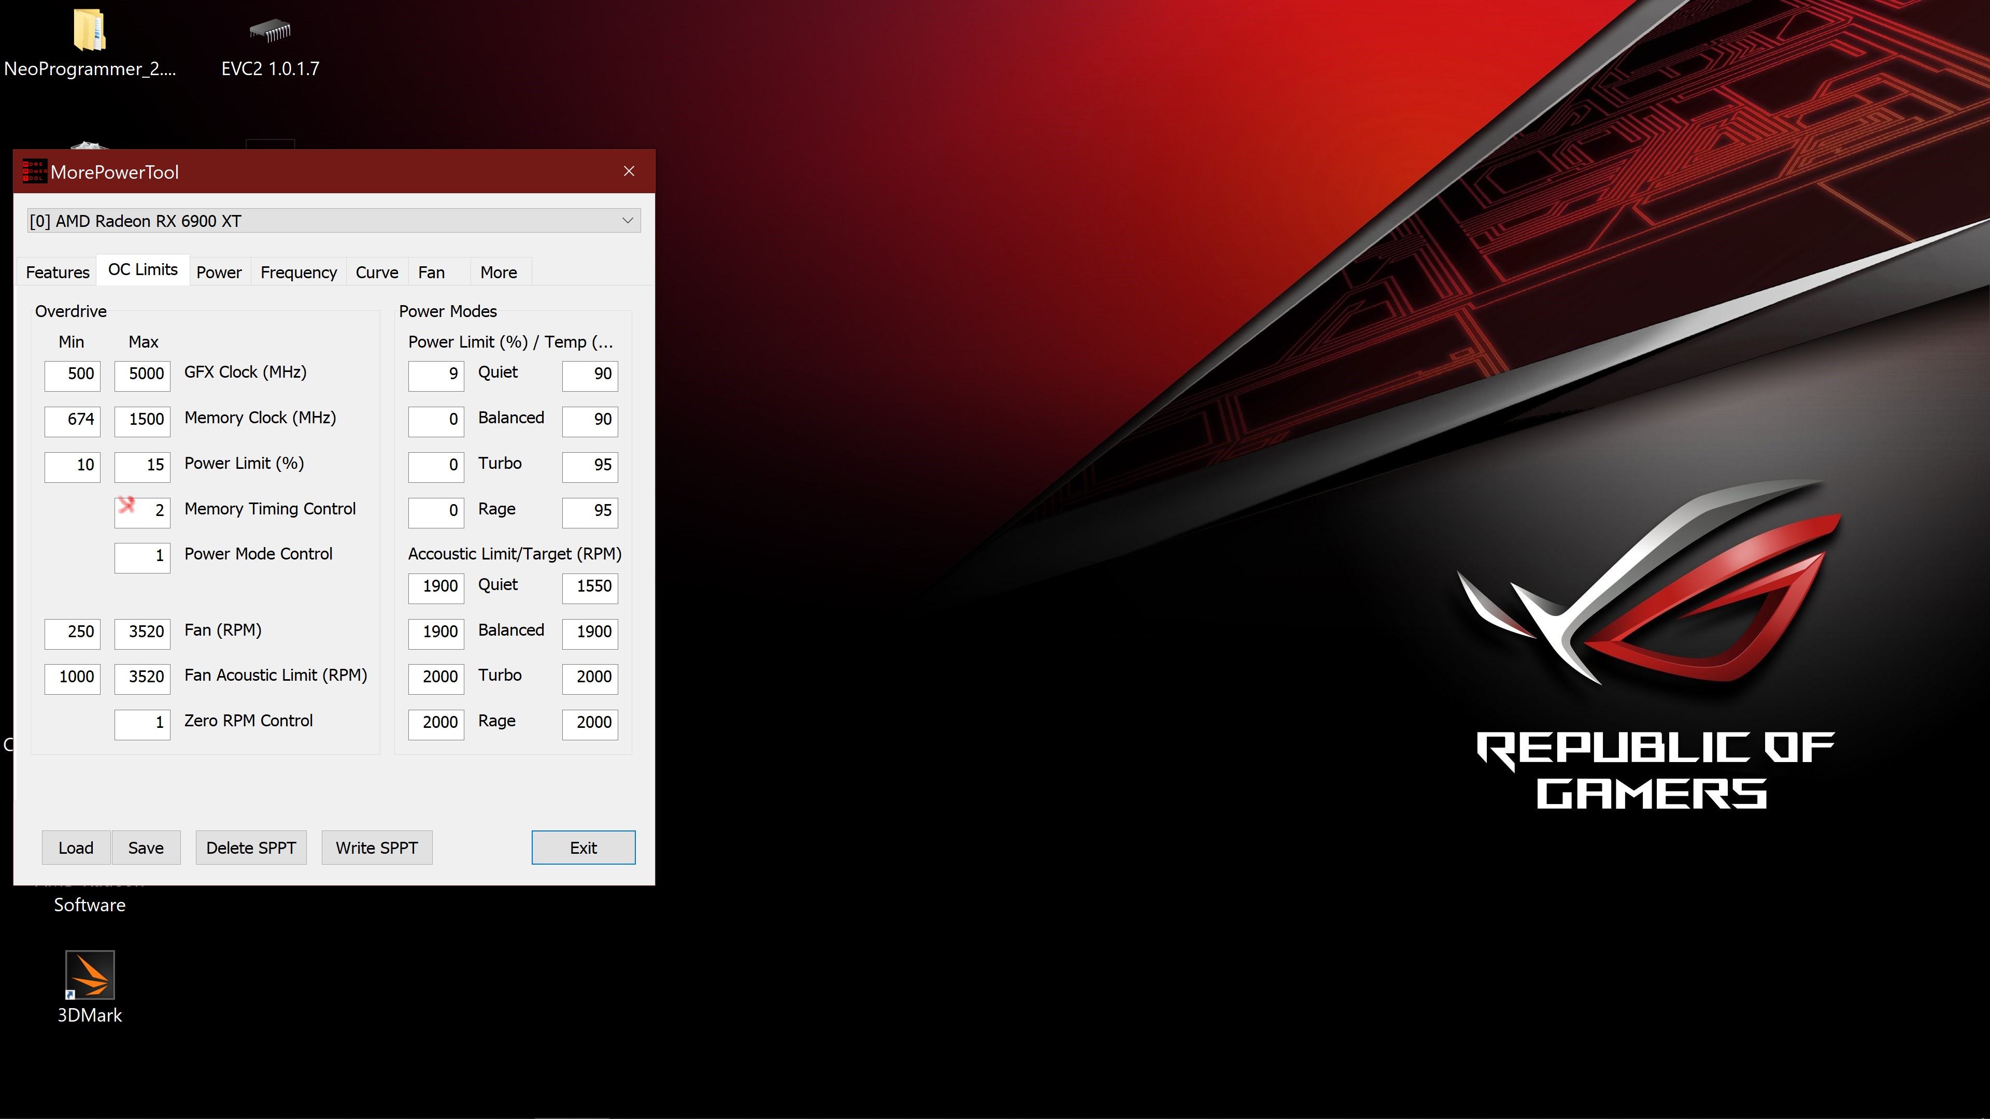1990x1119 pixels.
Task: Edit Quiet acoustic limit field 1900
Action: click(436, 589)
